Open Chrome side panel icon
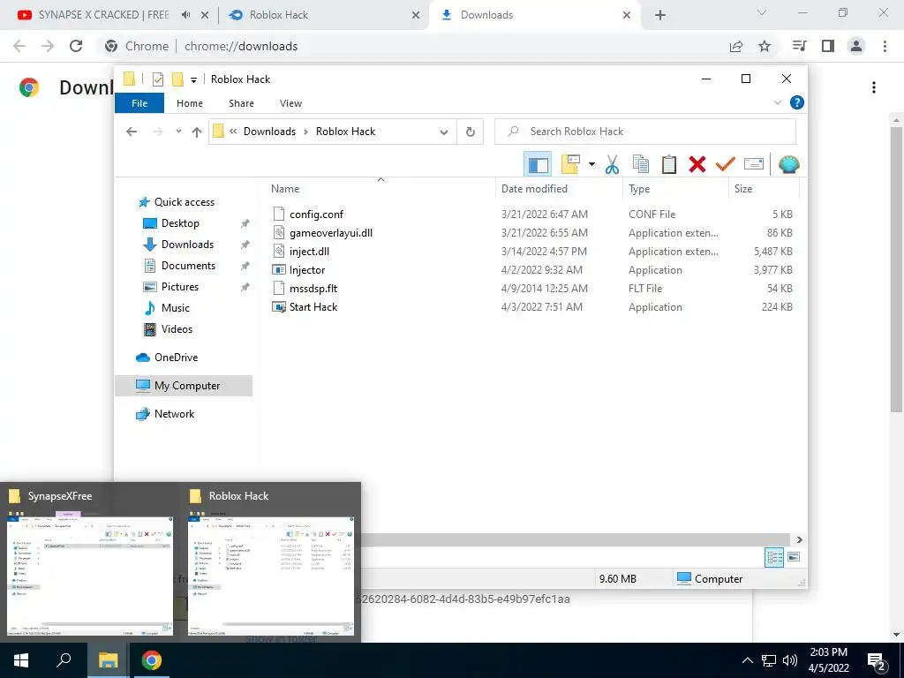The image size is (904, 678). [828, 46]
